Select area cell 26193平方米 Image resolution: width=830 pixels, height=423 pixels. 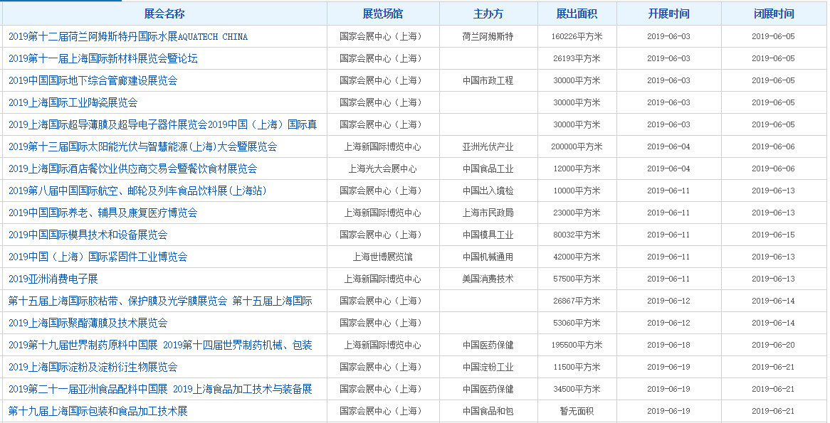[577, 59]
